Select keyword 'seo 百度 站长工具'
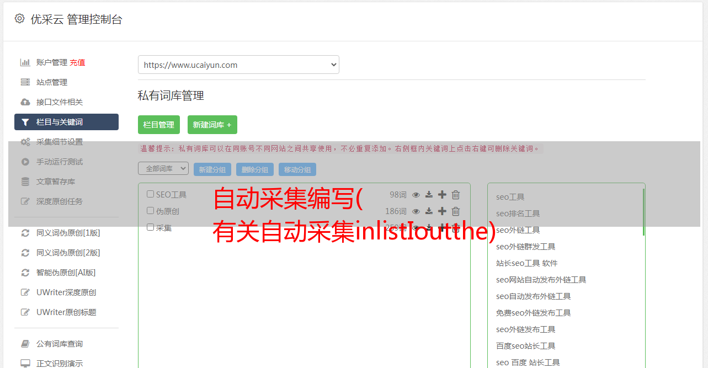 (x=528, y=362)
